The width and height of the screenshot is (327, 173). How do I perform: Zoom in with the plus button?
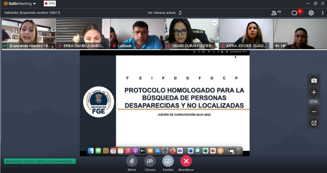(314, 92)
